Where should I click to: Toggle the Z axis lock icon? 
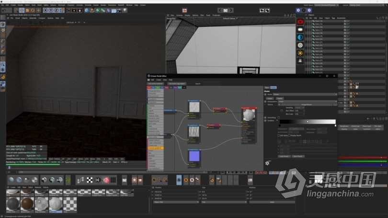(57, 11)
